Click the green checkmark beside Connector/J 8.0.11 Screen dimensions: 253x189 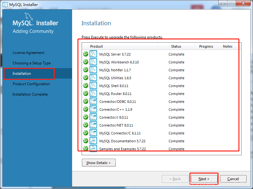tap(86, 117)
